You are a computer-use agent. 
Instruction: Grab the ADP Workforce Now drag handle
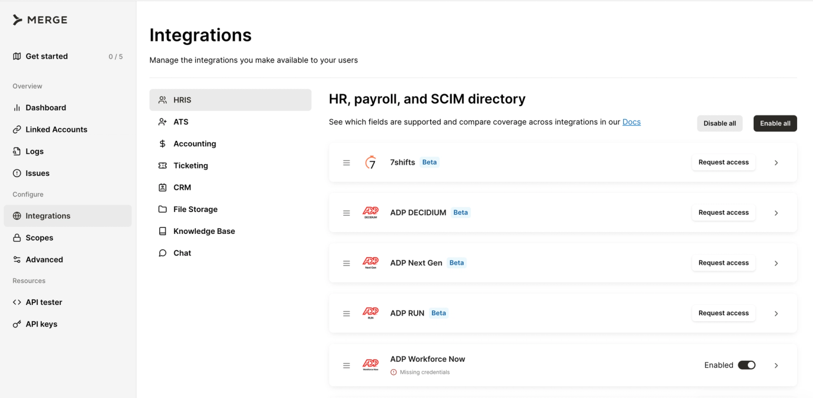click(x=347, y=365)
